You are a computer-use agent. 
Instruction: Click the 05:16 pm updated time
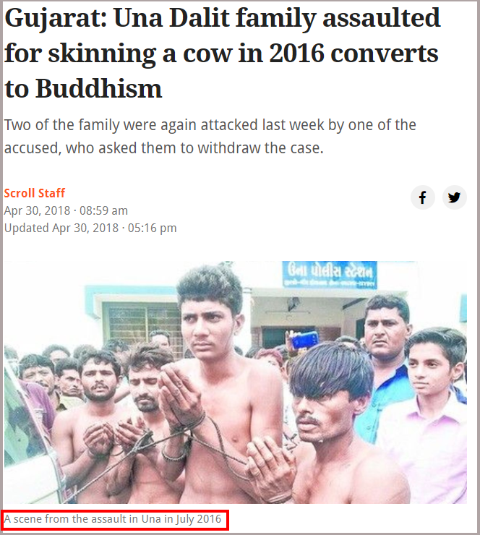tap(153, 228)
